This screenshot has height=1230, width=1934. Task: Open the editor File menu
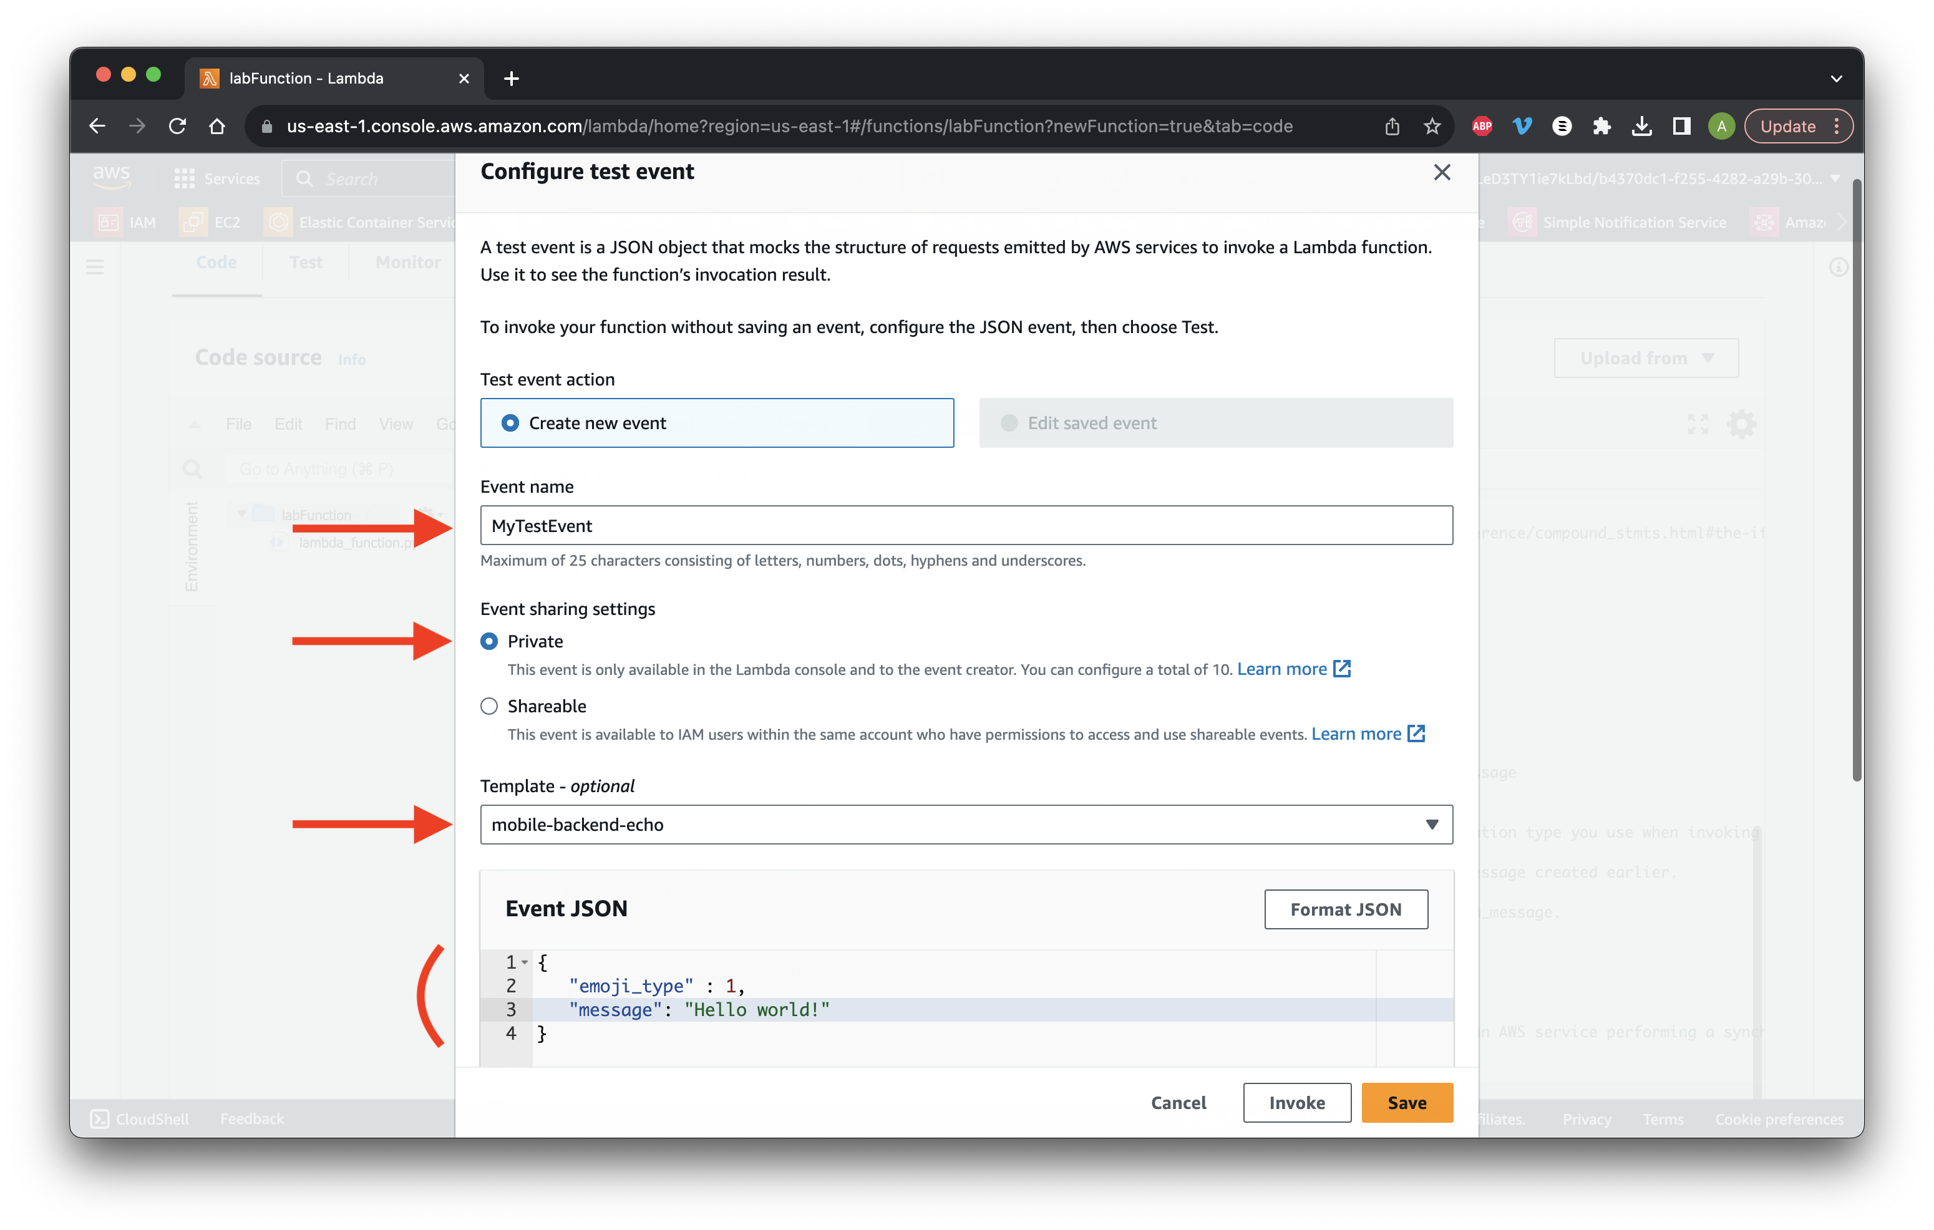pyautogui.click(x=238, y=424)
